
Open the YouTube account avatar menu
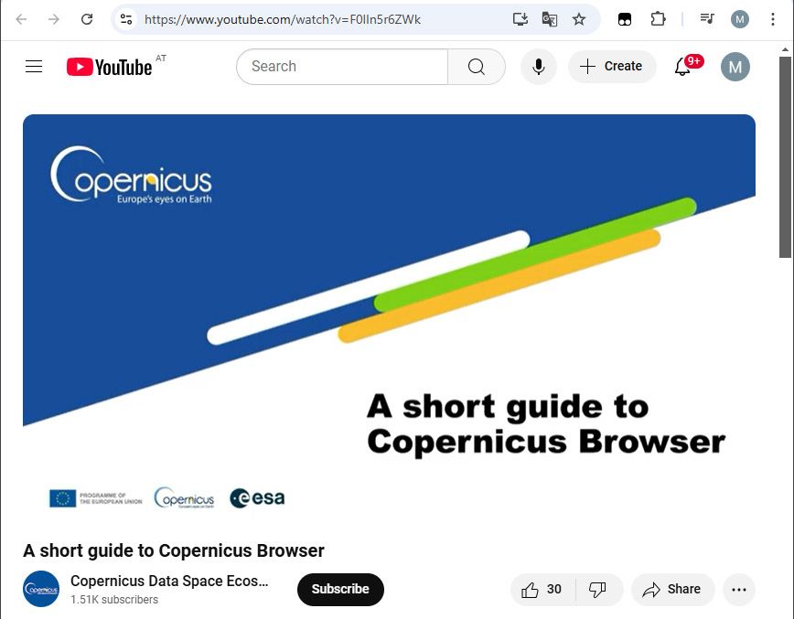735,67
